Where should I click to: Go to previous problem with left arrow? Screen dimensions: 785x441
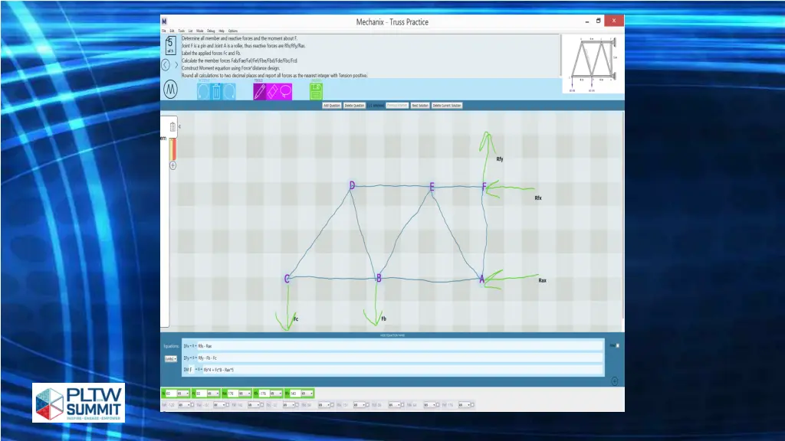(165, 65)
